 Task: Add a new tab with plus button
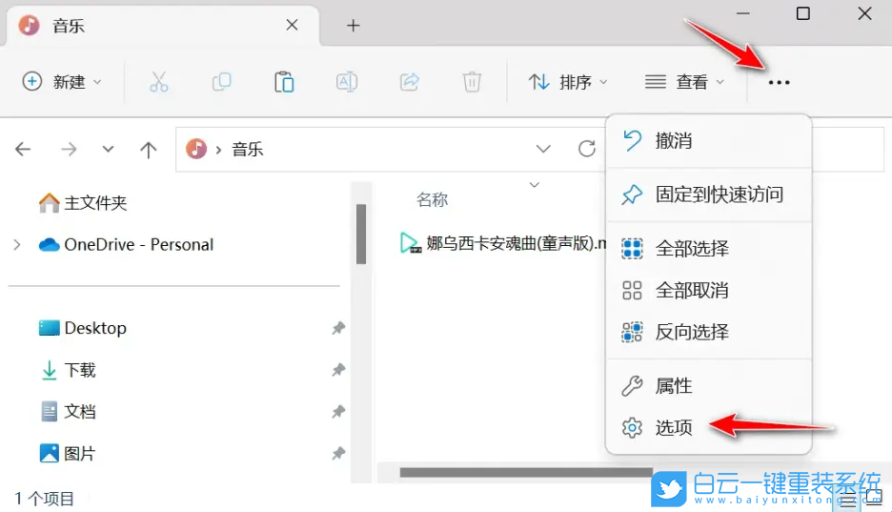(354, 26)
